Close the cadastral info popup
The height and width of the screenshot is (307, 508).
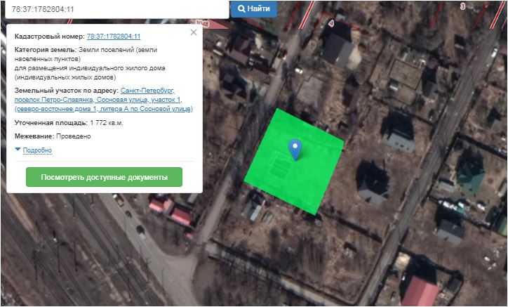194,32
